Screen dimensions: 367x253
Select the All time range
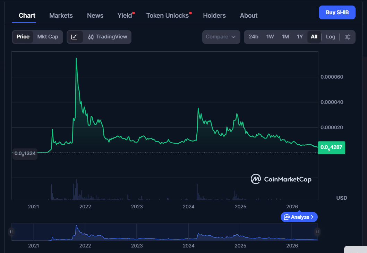pos(314,37)
